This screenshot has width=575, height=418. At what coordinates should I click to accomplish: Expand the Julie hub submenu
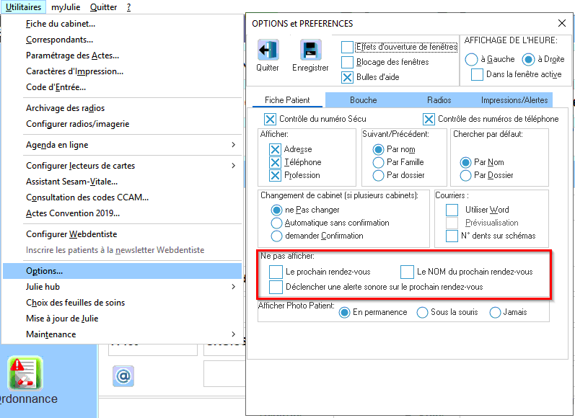[122, 287]
